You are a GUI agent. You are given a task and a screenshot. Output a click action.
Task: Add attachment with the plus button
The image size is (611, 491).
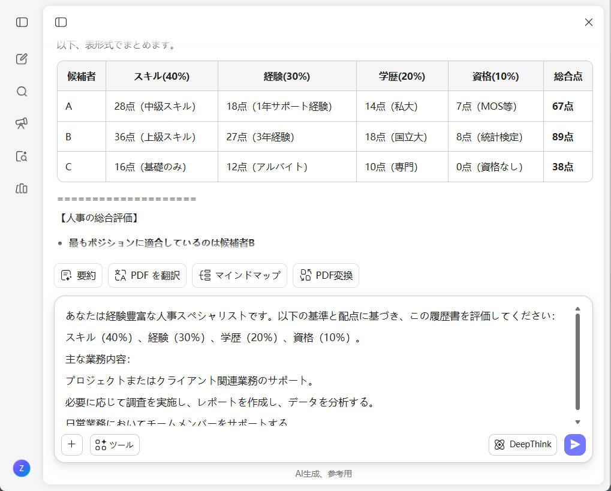(72, 445)
